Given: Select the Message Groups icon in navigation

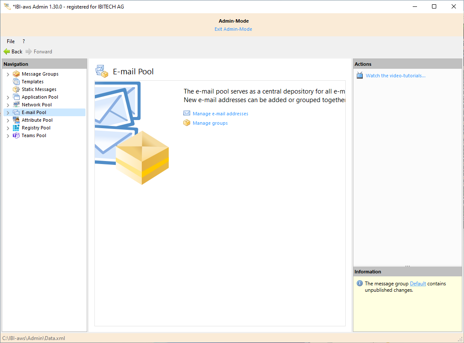Looking at the screenshot, I should [x=16, y=73].
